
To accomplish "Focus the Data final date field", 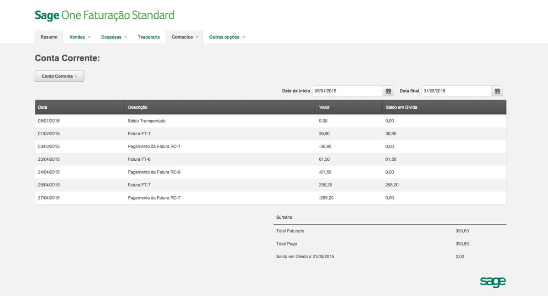I will point(456,91).
